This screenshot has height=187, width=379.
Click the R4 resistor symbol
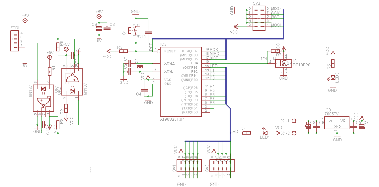(x=247, y=133)
